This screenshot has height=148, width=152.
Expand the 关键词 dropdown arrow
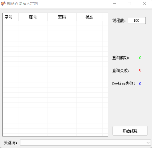148,143
